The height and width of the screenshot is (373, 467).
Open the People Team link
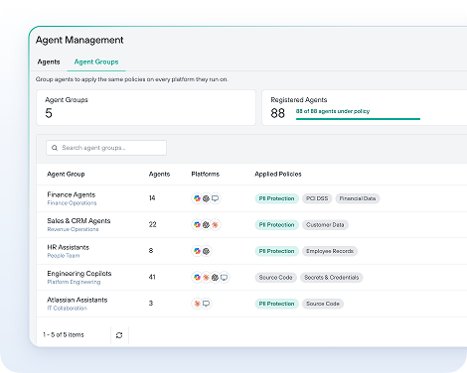click(64, 256)
